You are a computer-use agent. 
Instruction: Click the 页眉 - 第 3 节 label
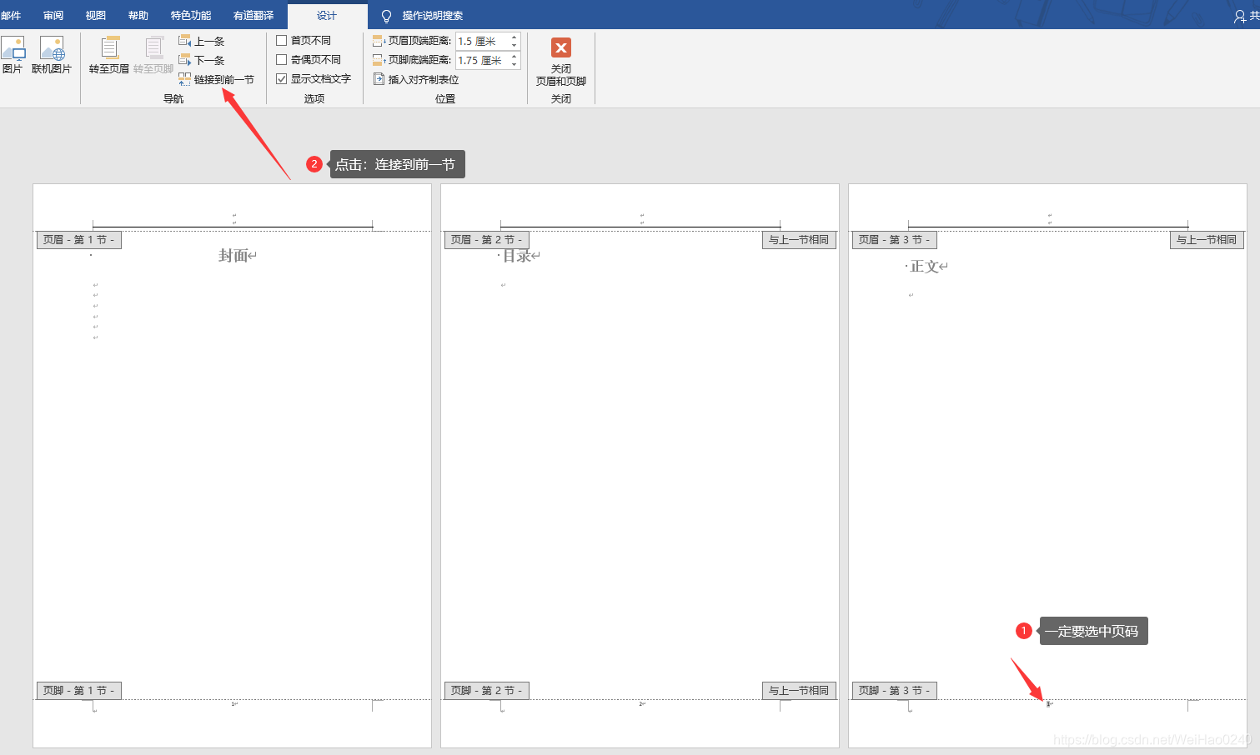(895, 240)
